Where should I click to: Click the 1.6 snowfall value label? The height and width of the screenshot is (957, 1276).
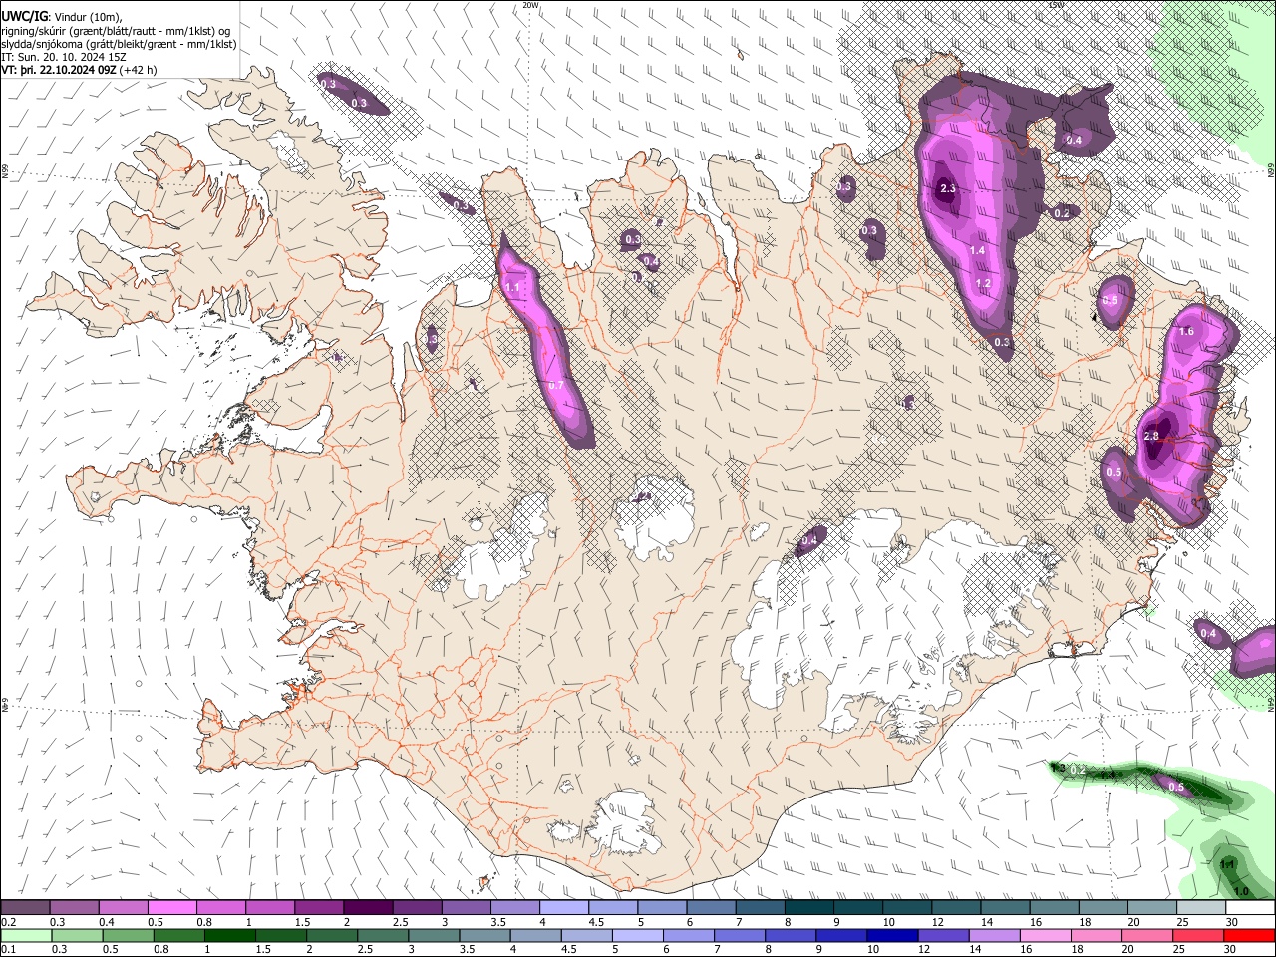[x=1186, y=331]
